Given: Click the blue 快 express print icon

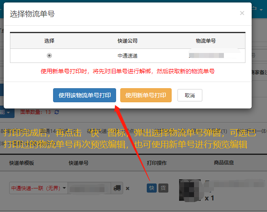Looking at the screenshot, I should tap(151, 188).
